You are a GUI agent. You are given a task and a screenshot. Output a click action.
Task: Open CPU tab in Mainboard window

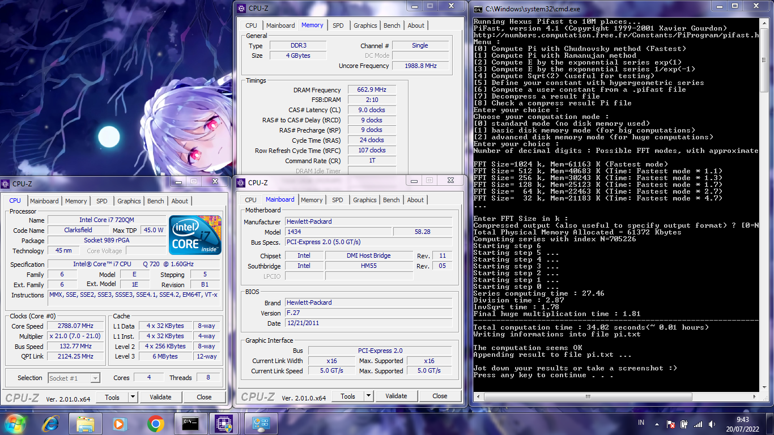[250, 200]
